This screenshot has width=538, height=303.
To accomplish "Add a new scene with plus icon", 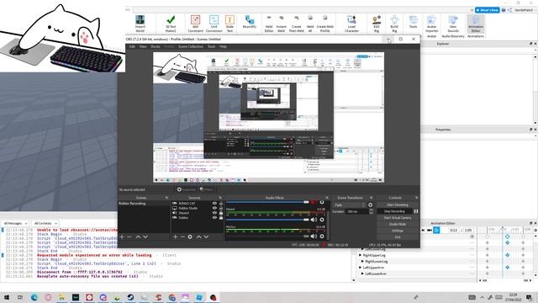I will point(122,237).
